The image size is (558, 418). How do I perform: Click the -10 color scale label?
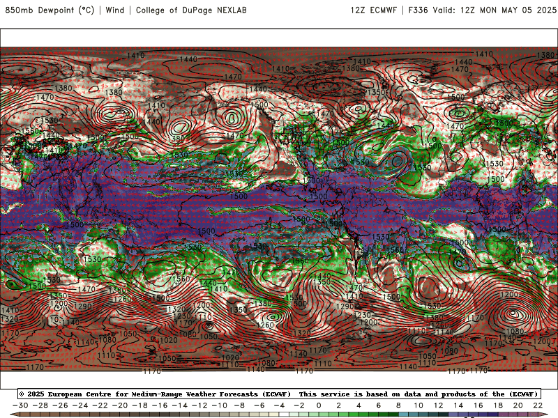pos(220,405)
